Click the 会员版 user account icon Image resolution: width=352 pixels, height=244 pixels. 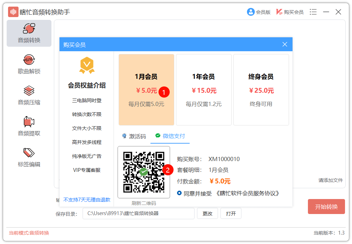tap(251, 12)
